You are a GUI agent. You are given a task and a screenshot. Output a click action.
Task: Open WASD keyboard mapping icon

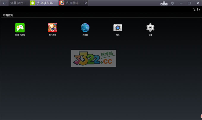(164, 3)
